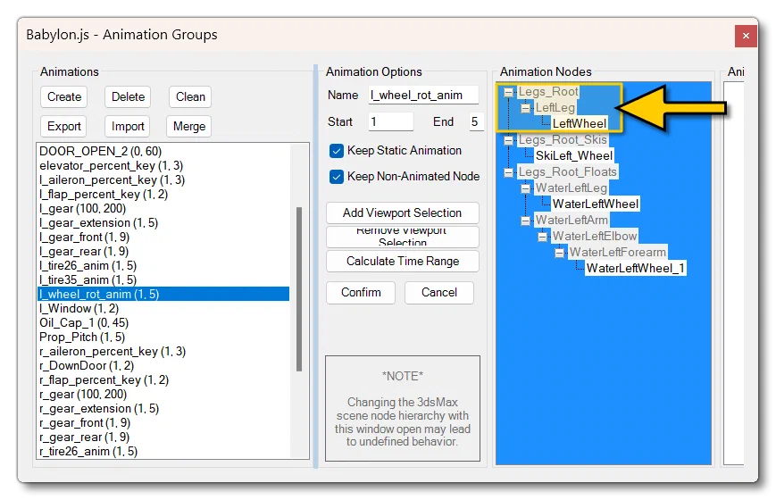This screenshot has height=500, width=776.
Task: Click Calculate Time Range button
Action: [x=403, y=261]
